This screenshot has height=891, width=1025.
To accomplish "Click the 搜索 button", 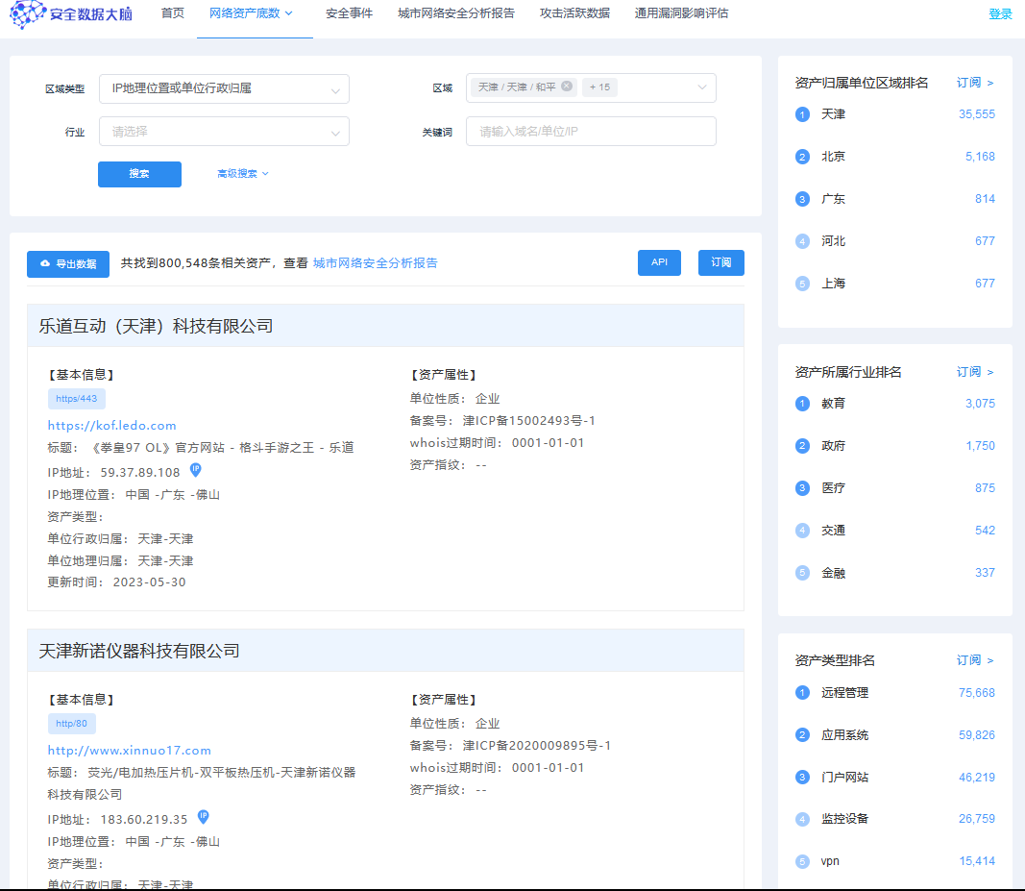I will 138,174.
